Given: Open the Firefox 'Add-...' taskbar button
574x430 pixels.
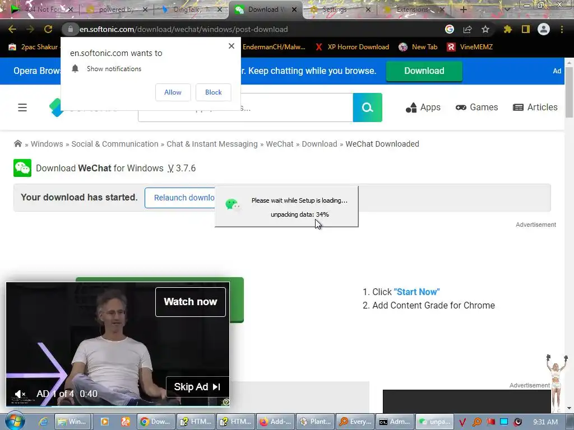Looking at the screenshot, I should [275, 422].
